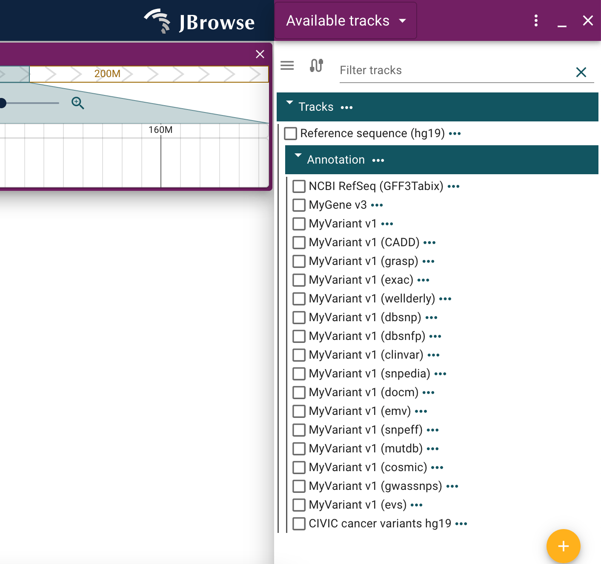Screen dimensions: 601x564
Task: Open more options for MyVariant v1 track
Action: (387, 224)
